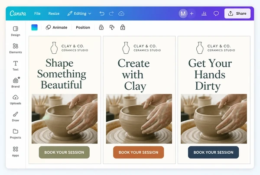Open the analytics bar chart icon

pyautogui.click(x=204, y=13)
